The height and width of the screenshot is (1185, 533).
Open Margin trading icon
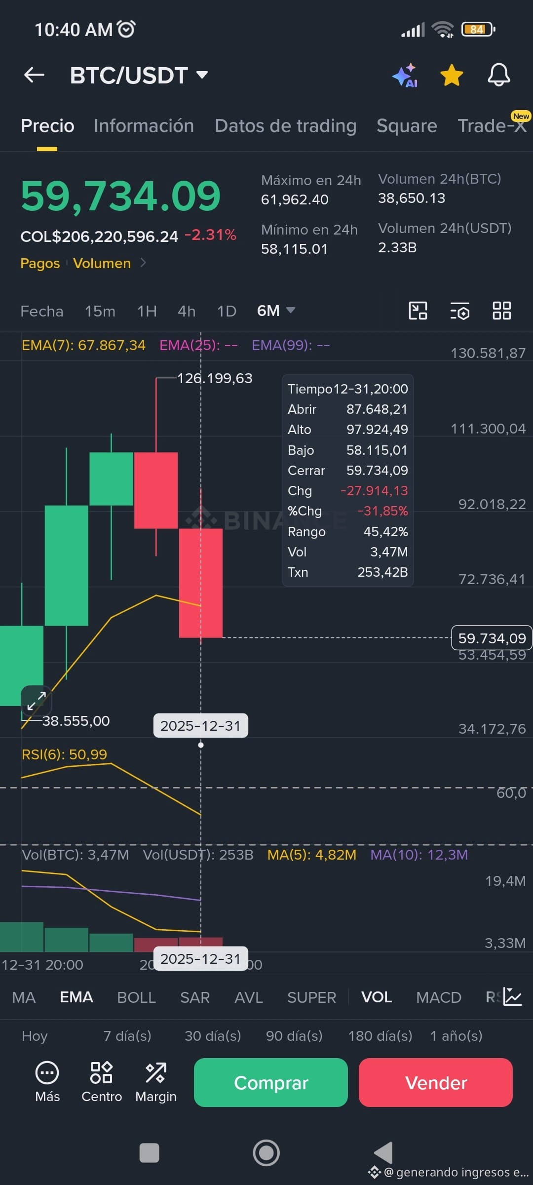(156, 1081)
